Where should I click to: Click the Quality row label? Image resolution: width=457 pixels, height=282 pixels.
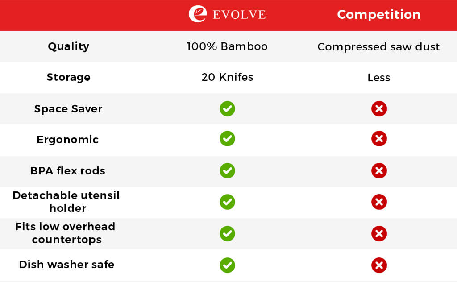(x=68, y=46)
